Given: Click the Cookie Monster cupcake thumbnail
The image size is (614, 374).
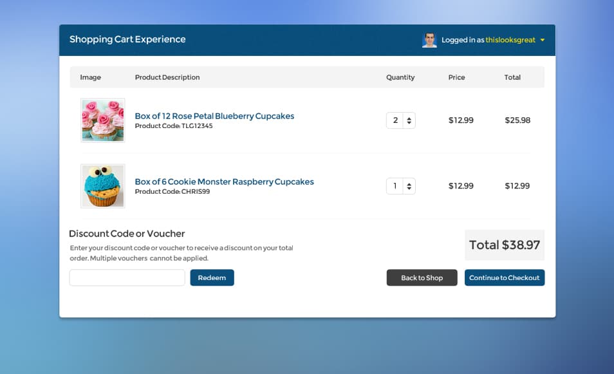Looking at the screenshot, I should (x=103, y=186).
